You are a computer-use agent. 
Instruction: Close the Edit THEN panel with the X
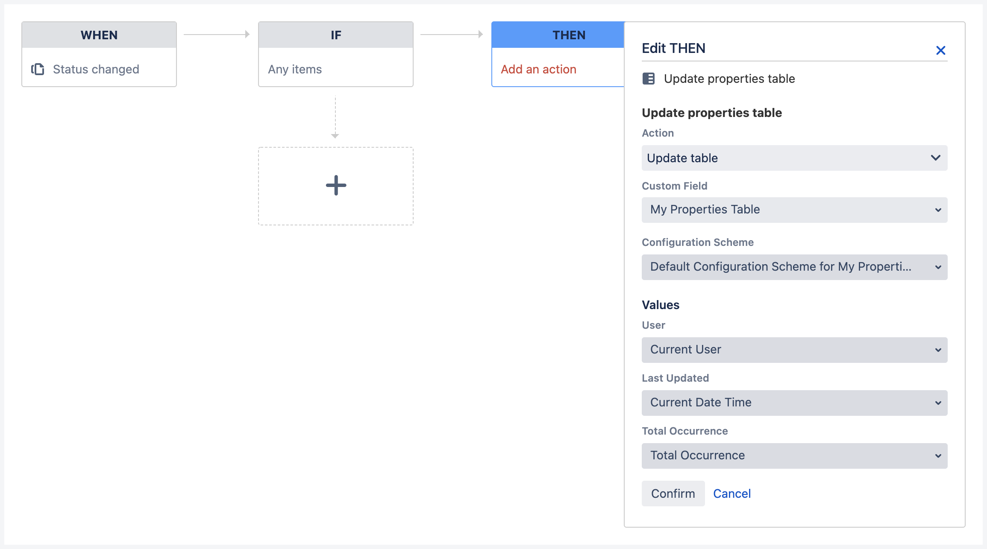pos(940,50)
